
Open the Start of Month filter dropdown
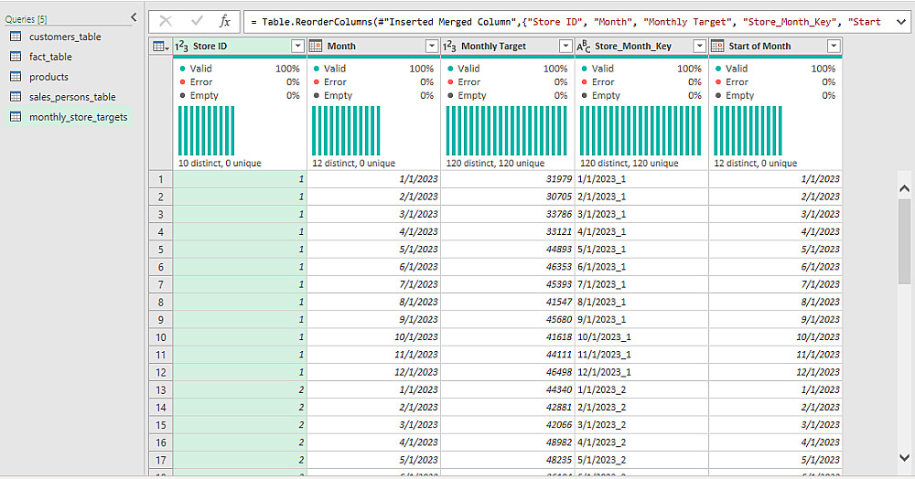(834, 46)
